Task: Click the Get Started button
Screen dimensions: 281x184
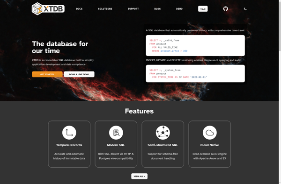Action: coord(47,74)
